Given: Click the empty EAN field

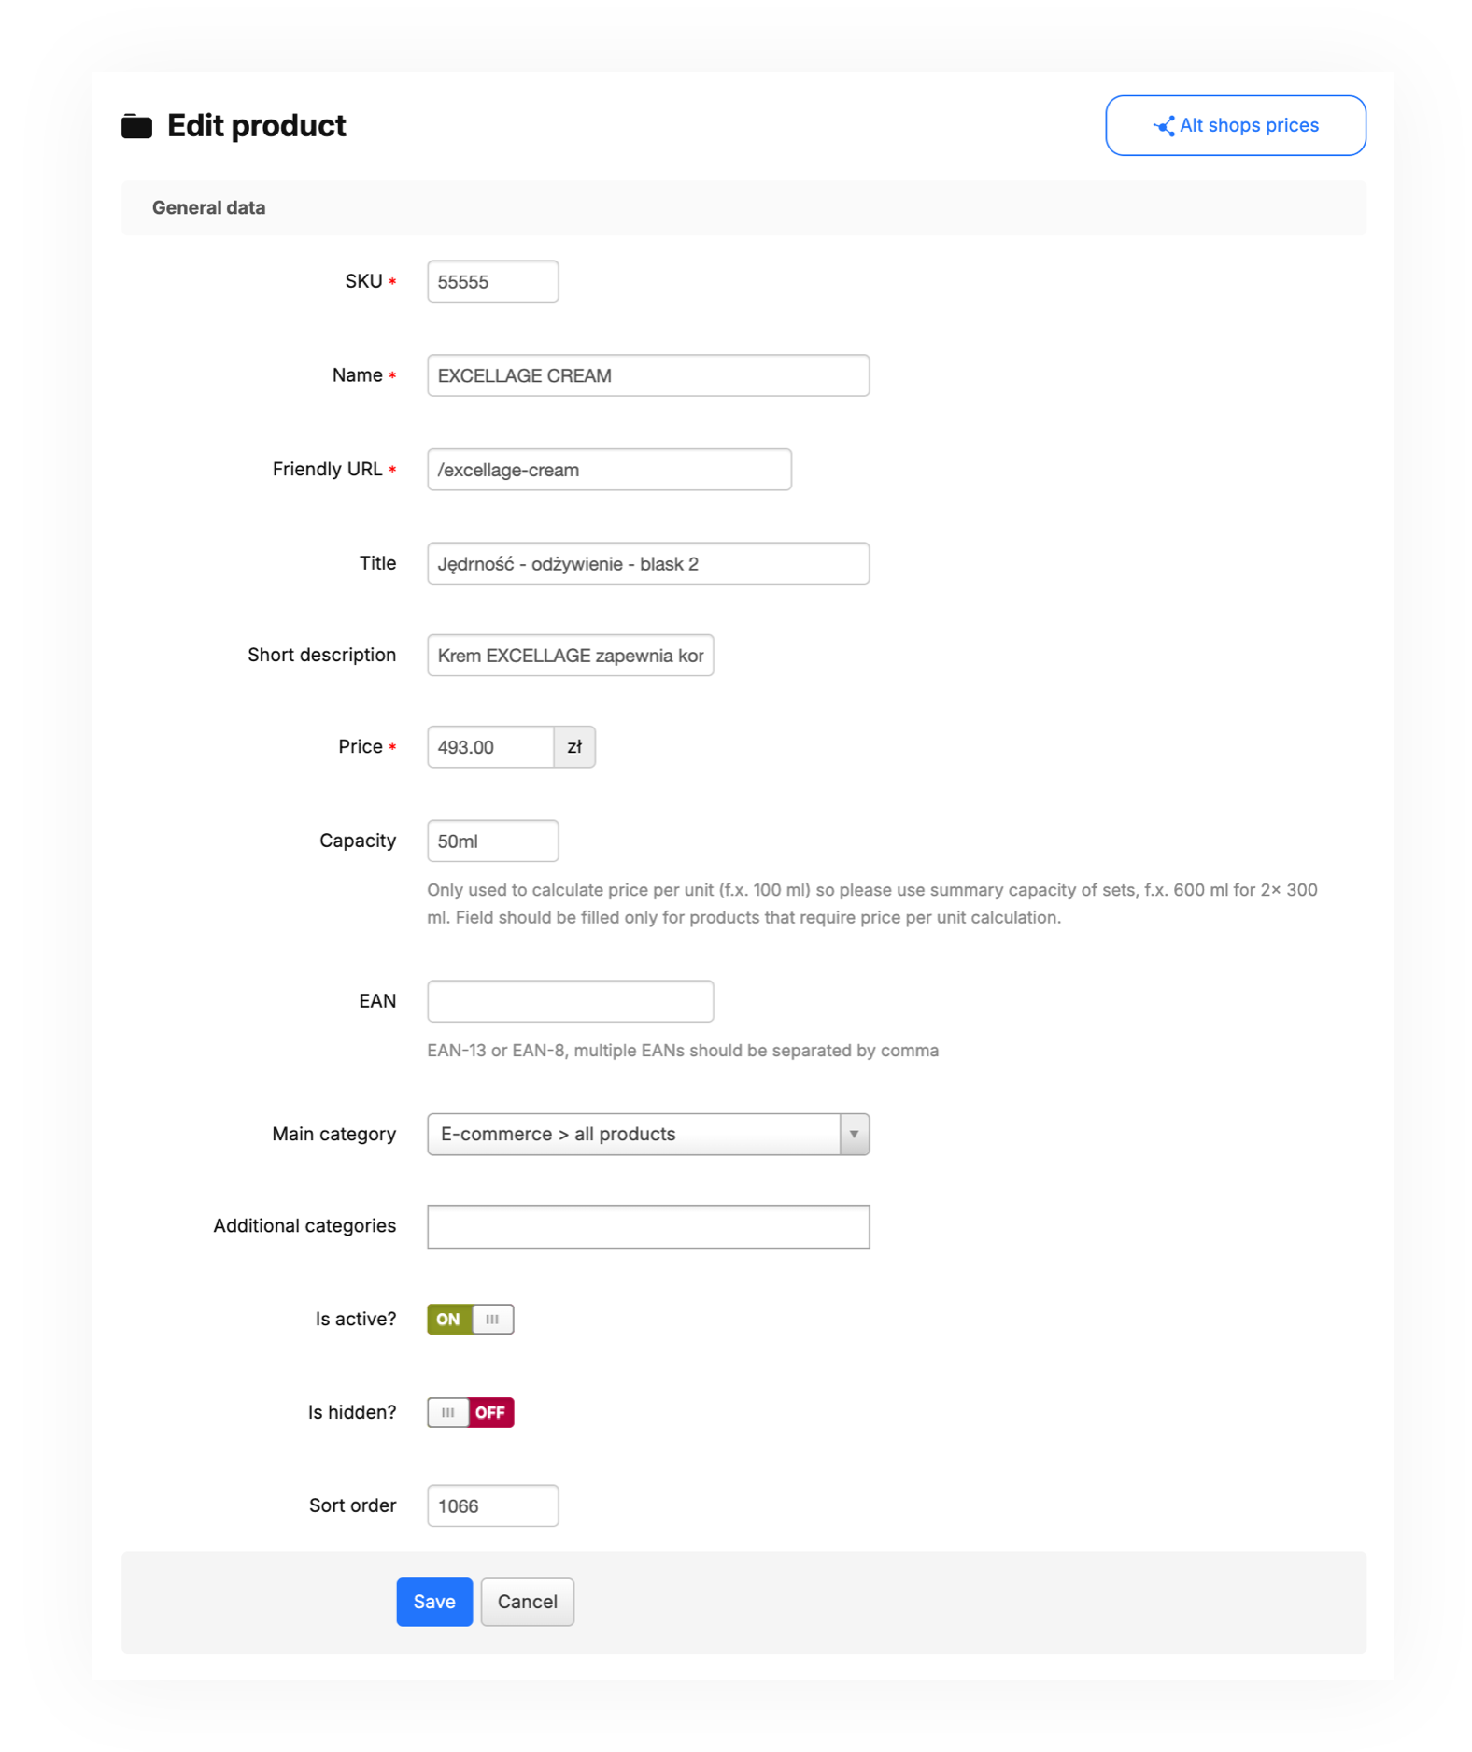Looking at the screenshot, I should coord(570,1000).
